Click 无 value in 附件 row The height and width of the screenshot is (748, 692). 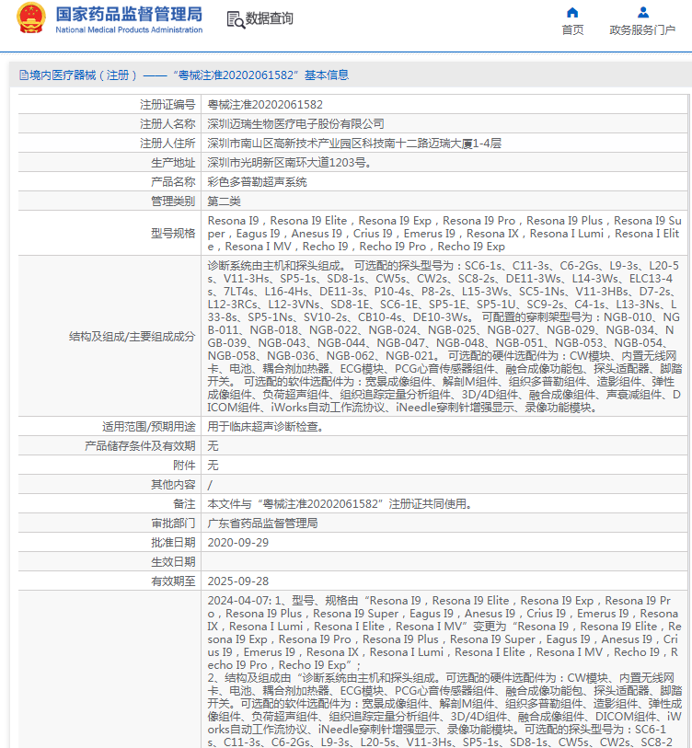point(213,466)
